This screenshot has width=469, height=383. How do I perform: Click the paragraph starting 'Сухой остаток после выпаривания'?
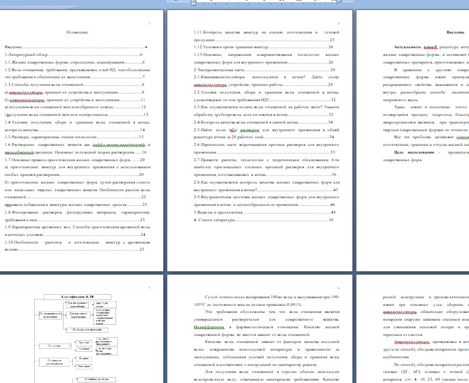click(x=266, y=301)
